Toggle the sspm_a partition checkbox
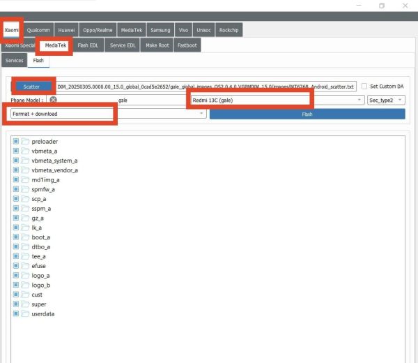Viewport: 418px width, 363px height. [16, 208]
